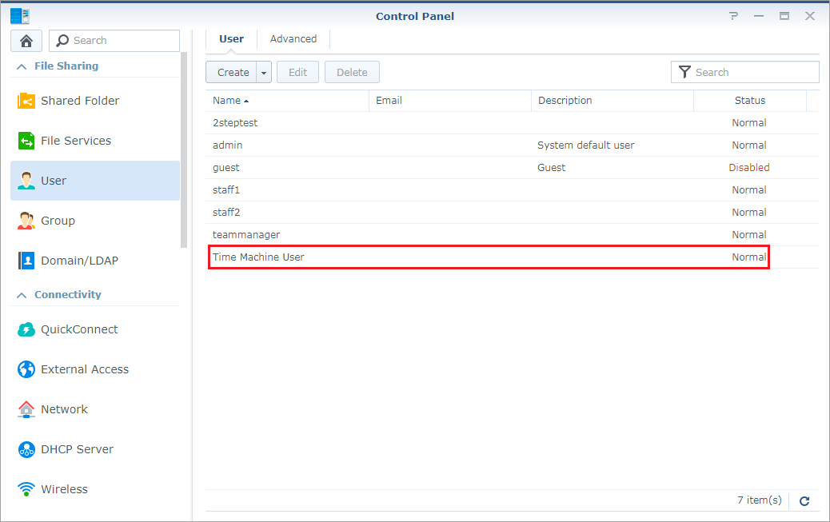Image resolution: width=830 pixels, height=522 pixels.
Task: Click the Disabled status of guest
Action: tap(749, 168)
